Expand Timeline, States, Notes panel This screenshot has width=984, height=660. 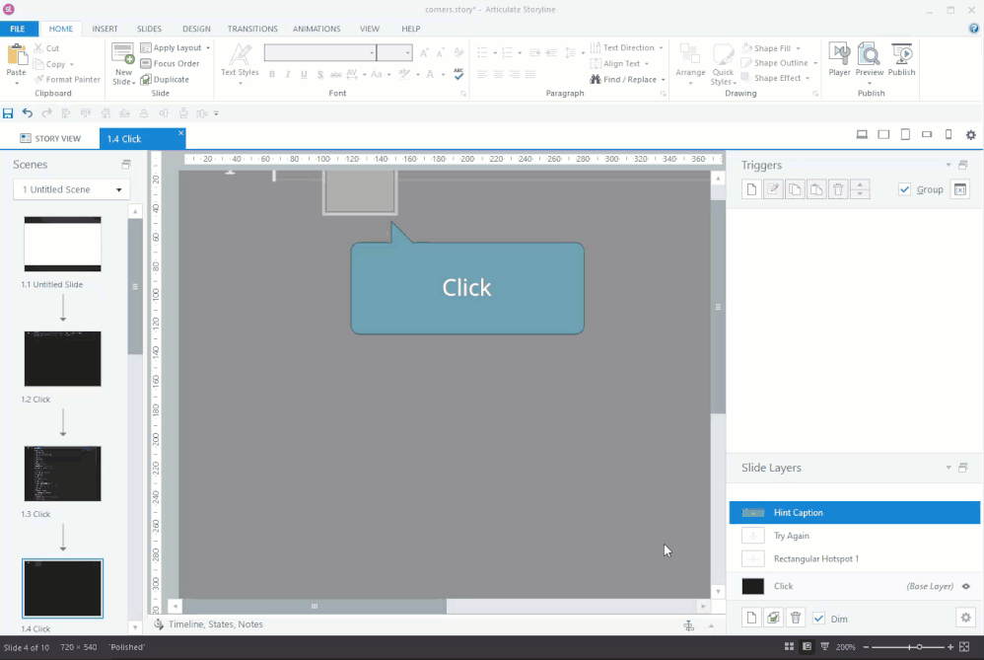tap(710, 625)
